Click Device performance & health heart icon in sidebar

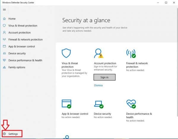4,60
